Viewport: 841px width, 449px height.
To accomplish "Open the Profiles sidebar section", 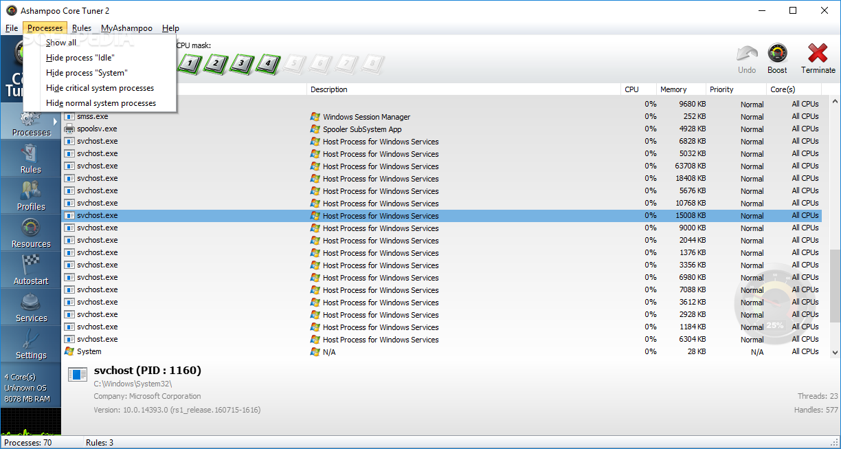I will click(31, 195).
